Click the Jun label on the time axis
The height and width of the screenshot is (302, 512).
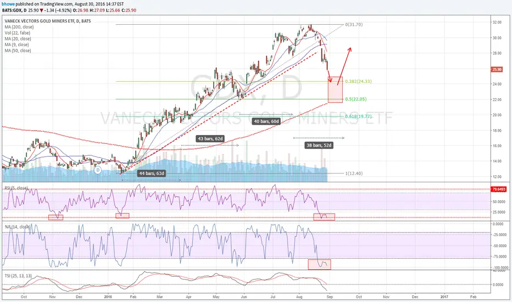(244, 297)
